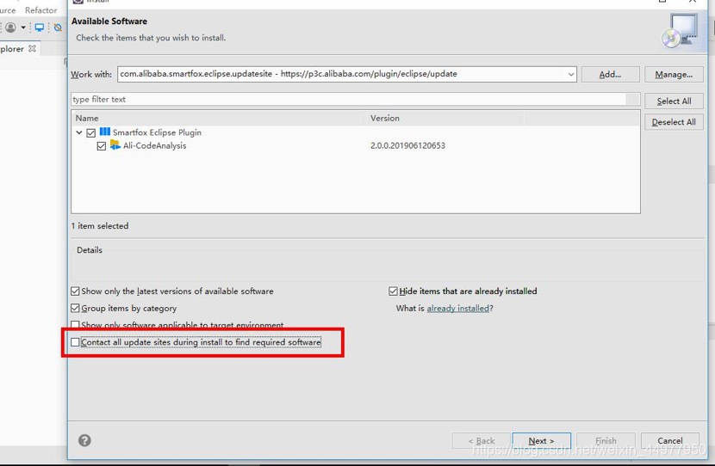This screenshot has height=466, width=715.
Task: Click the Select All button
Action: click(674, 101)
